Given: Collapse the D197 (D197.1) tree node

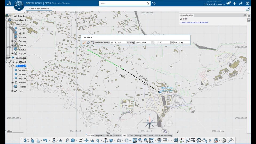Looking at the screenshot, I should [6, 62].
